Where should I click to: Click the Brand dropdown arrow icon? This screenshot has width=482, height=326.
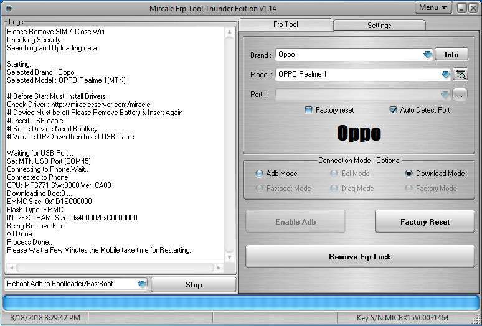[x=428, y=55]
